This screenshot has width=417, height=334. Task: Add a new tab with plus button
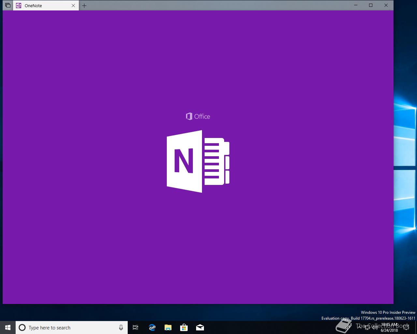(x=84, y=6)
